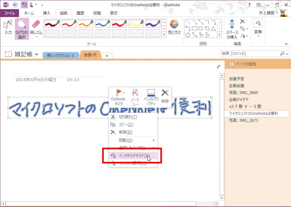Click the help question mark icon

[x=249, y=5]
